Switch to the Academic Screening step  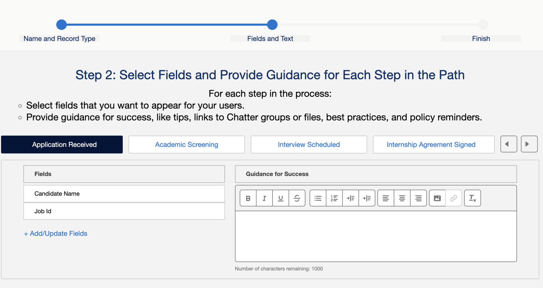[x=187, y=145]
